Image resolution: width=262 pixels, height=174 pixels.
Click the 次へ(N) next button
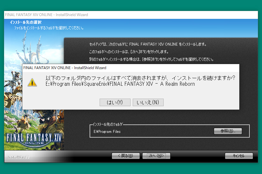(156, 156)
